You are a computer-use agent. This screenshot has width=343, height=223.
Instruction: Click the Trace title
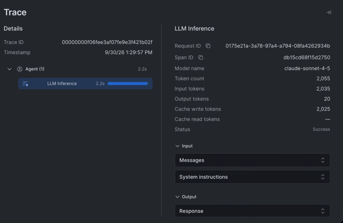15,12
